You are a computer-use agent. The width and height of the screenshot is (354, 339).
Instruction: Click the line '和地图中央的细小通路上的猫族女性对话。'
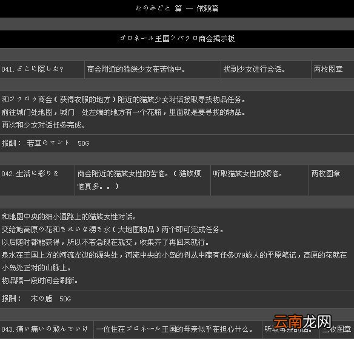click(x=68, y=217)
